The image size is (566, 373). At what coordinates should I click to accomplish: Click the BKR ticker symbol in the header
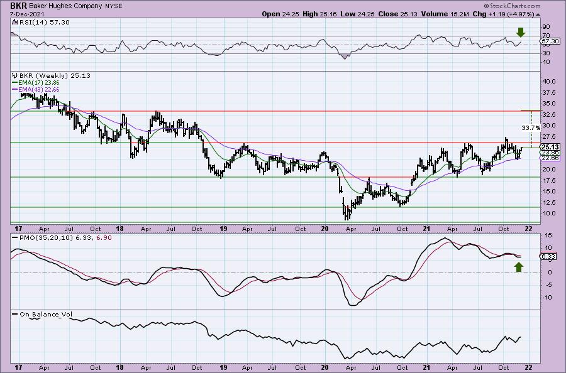coord(18,6)
